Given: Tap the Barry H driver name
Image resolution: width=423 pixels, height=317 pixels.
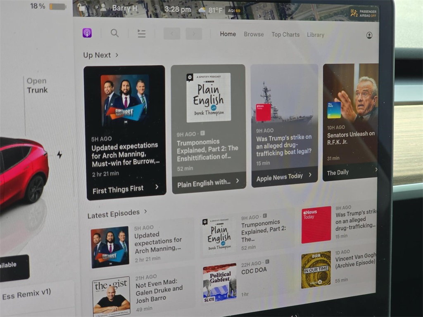Looking at the screenshot, I should coord(125,8).
